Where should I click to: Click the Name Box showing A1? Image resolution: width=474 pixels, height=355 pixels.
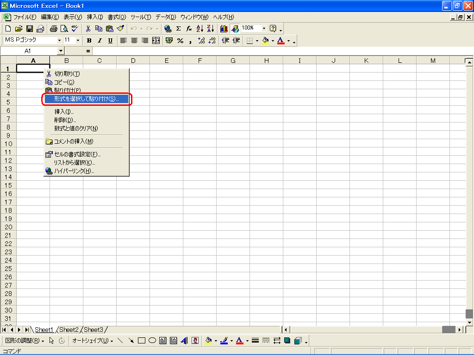click(29, 51)
